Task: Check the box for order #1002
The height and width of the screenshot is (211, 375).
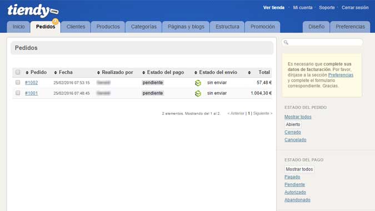Action: 18,82
